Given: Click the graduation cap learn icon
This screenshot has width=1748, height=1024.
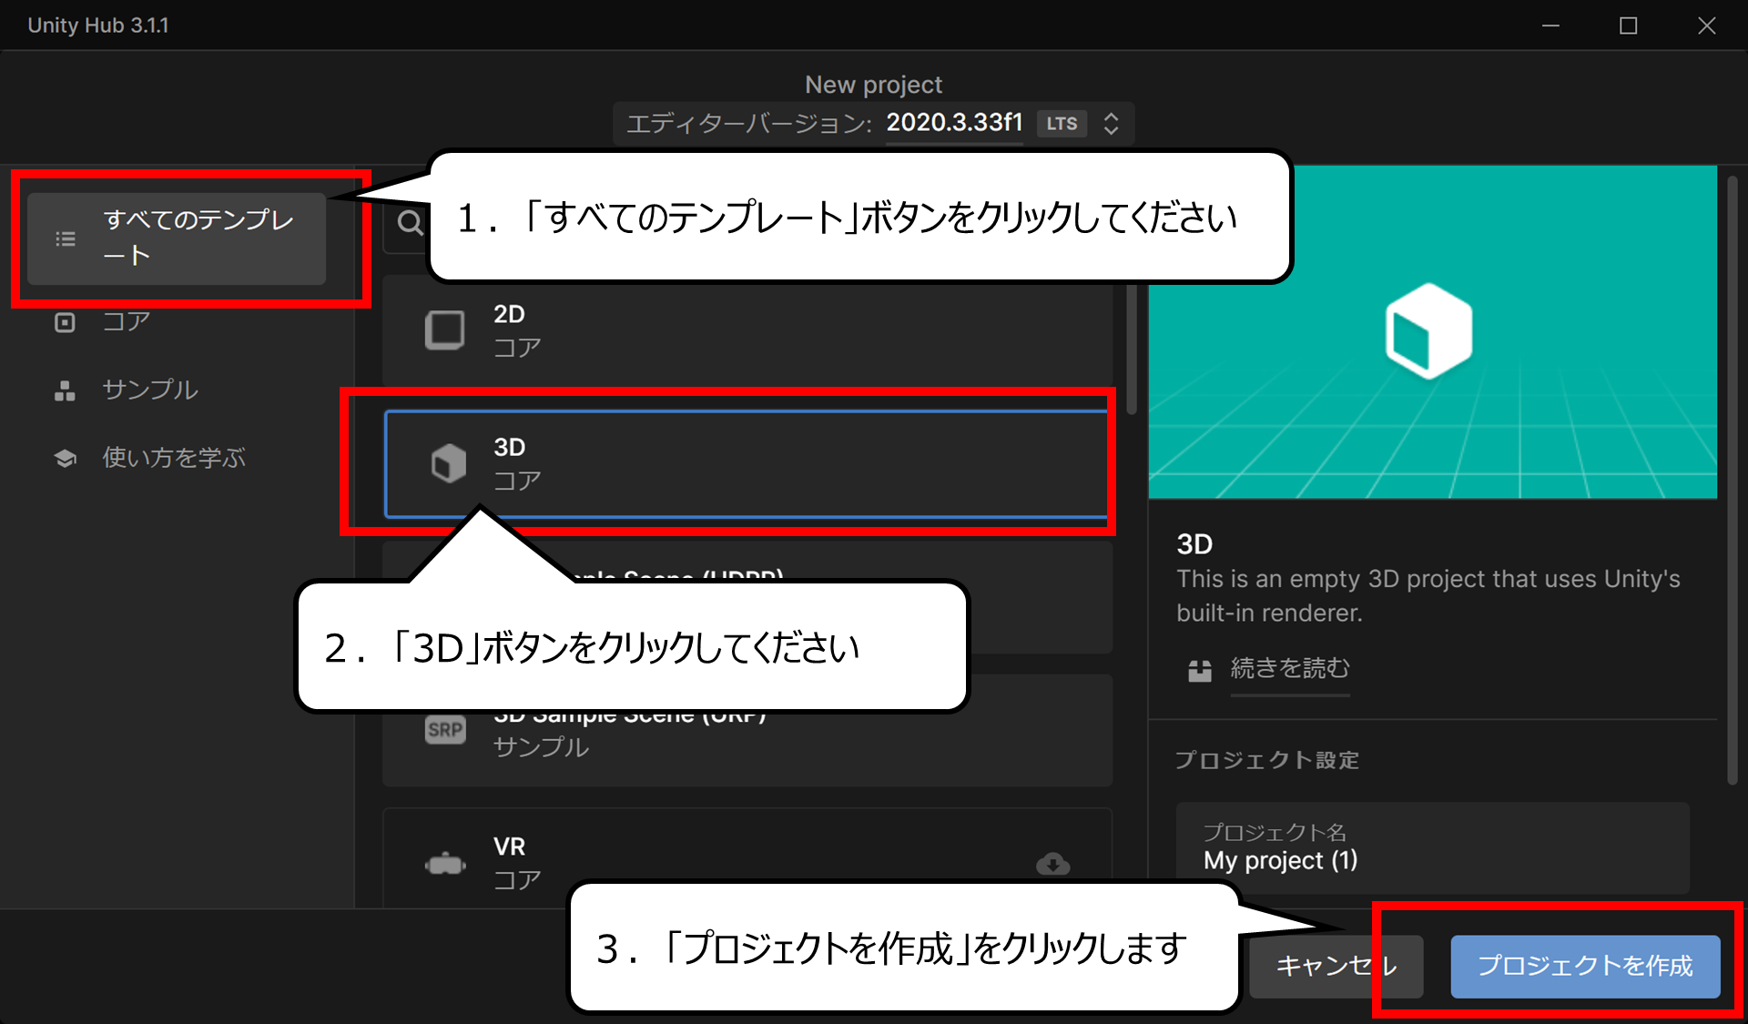Looking at the screenshot, I should coord(65,458).
